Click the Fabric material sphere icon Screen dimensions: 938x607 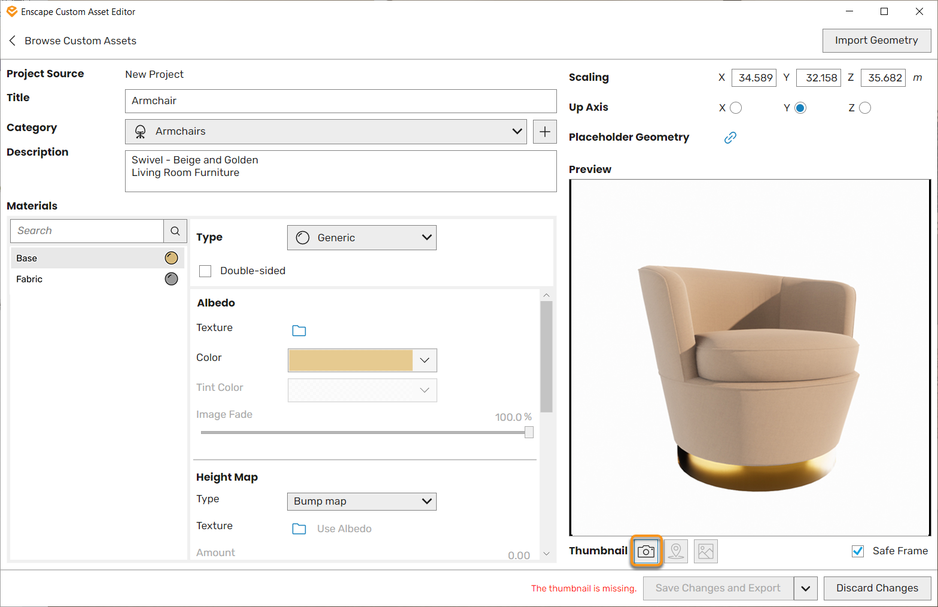[x=172, y=279]
